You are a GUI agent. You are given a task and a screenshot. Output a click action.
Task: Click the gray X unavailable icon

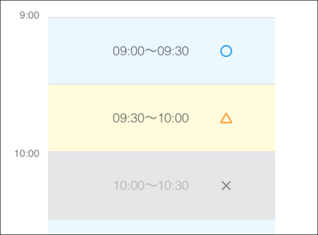226,185
